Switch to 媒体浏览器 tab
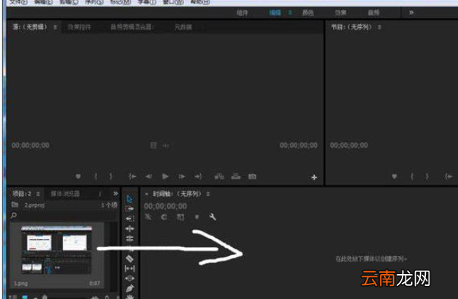The image size is (458, 299). coord(65,194)
